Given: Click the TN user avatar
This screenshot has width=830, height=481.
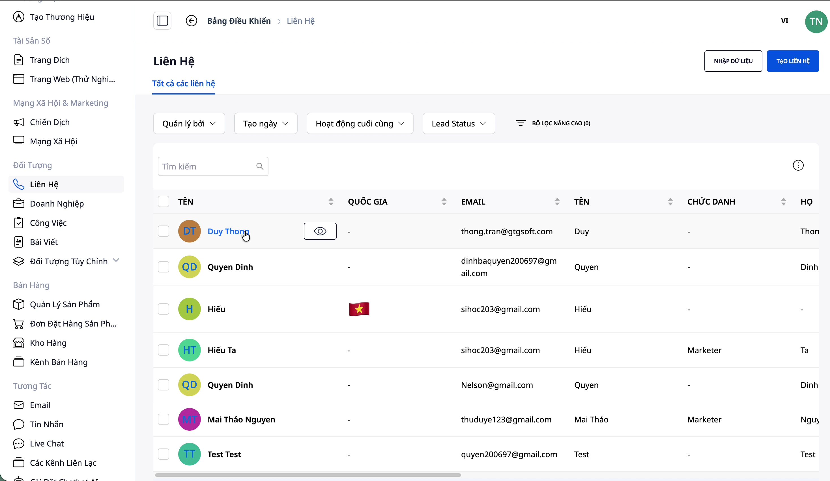Looking at the screenshot, I should [816, 22].
